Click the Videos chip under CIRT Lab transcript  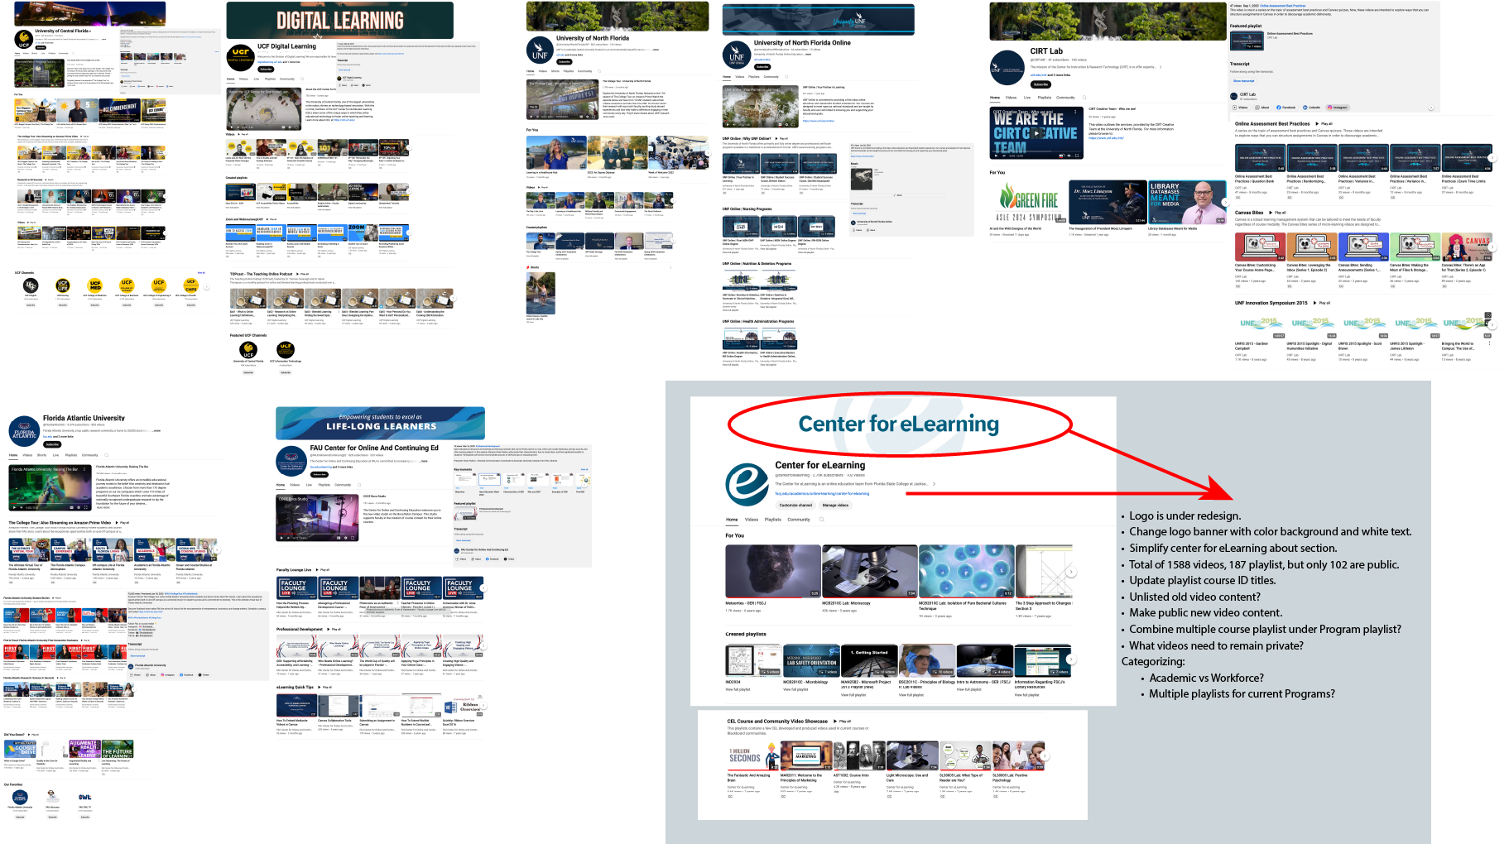click(x=1241, y=108)
